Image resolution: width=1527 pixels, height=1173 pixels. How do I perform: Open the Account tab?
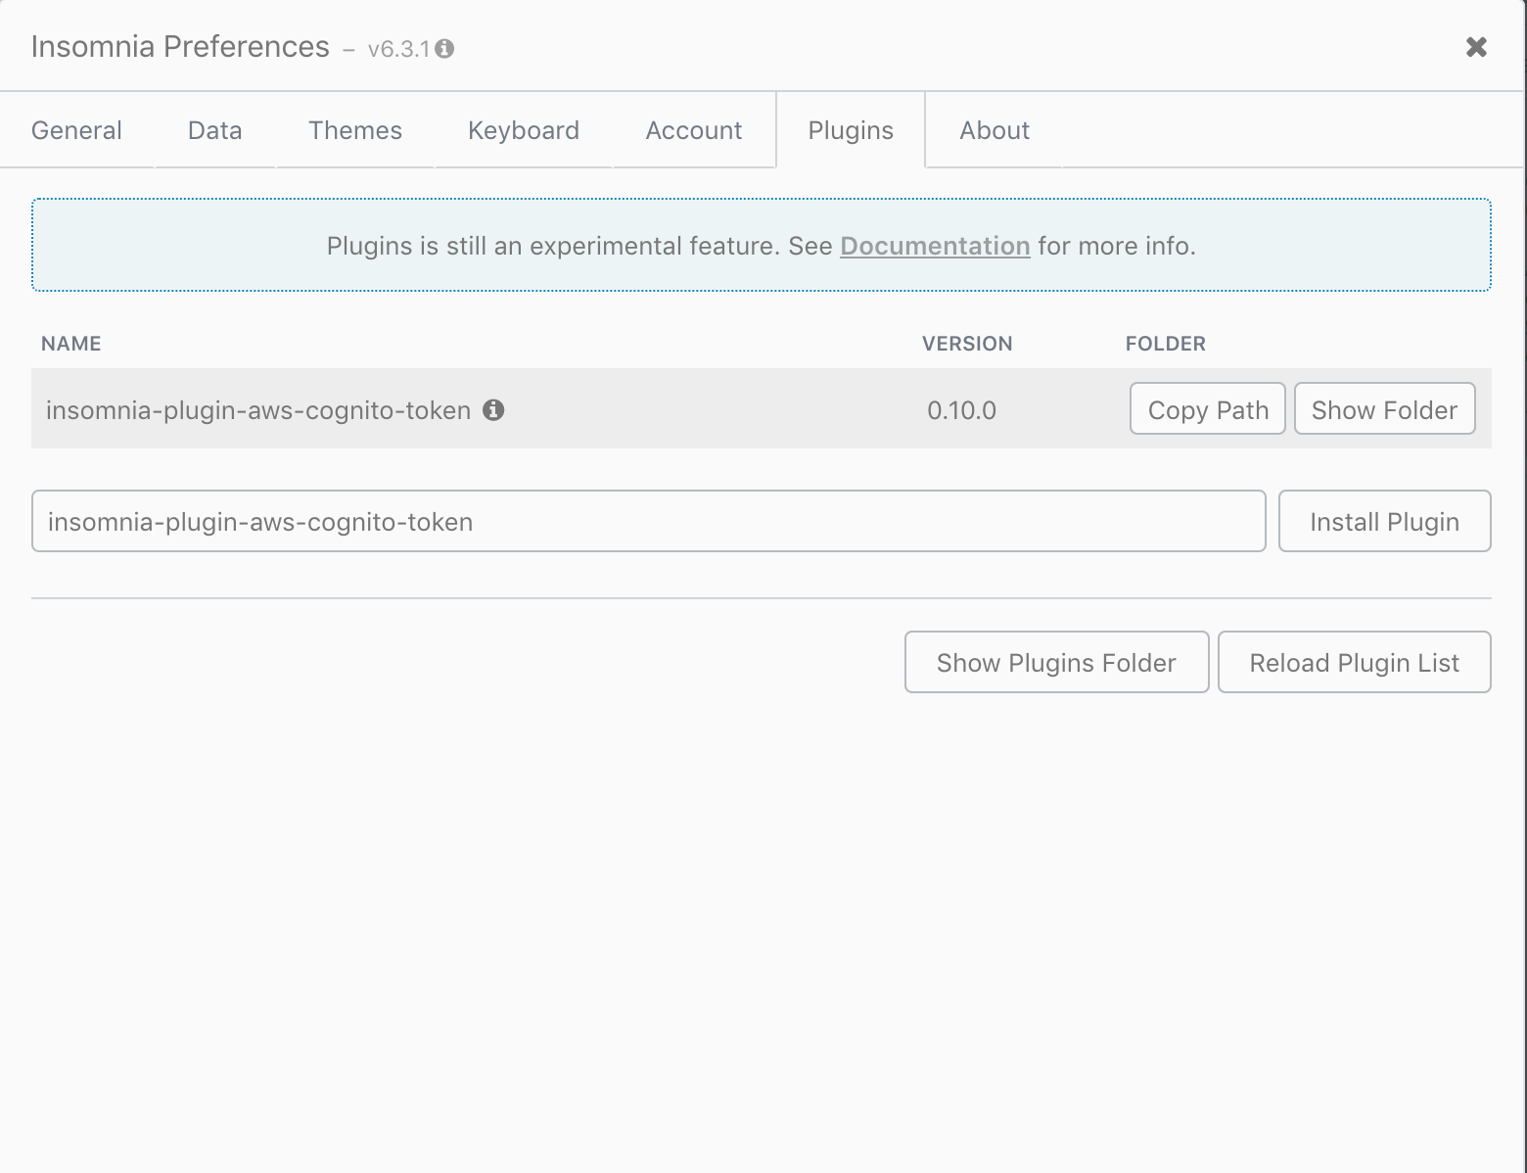pos(694,130)
